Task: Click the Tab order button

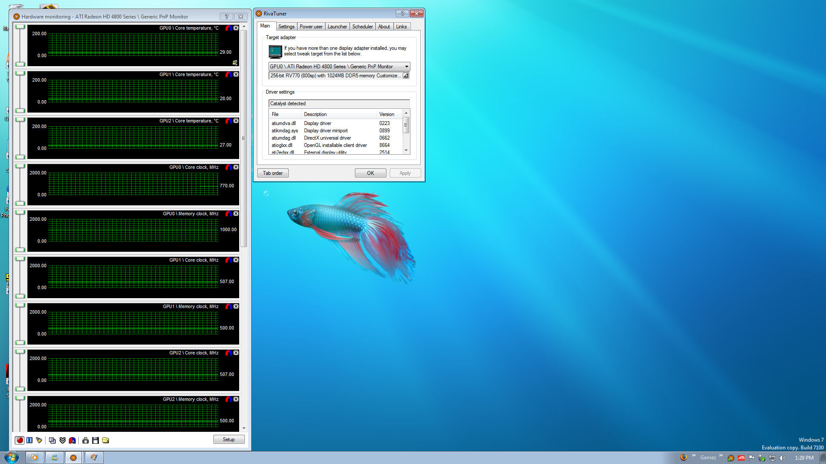Action: pyautogui.click(x=273, y=173)
